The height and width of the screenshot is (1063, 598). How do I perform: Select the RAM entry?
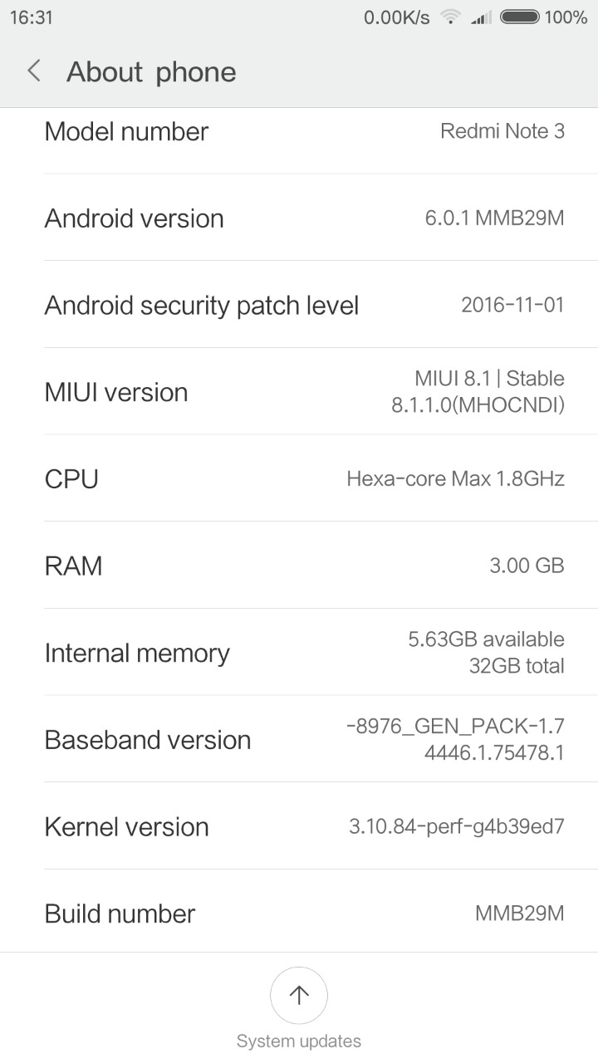(x=299, y=566)
